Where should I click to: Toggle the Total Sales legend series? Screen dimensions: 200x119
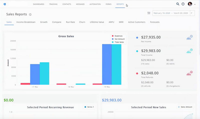118,42
